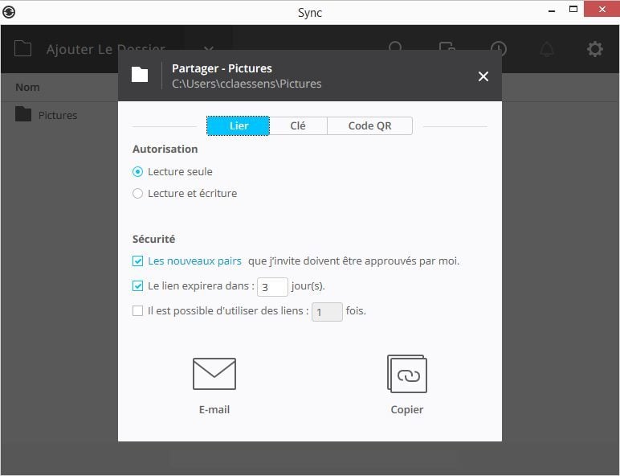Choose Lecture et écriture permission

138,193
